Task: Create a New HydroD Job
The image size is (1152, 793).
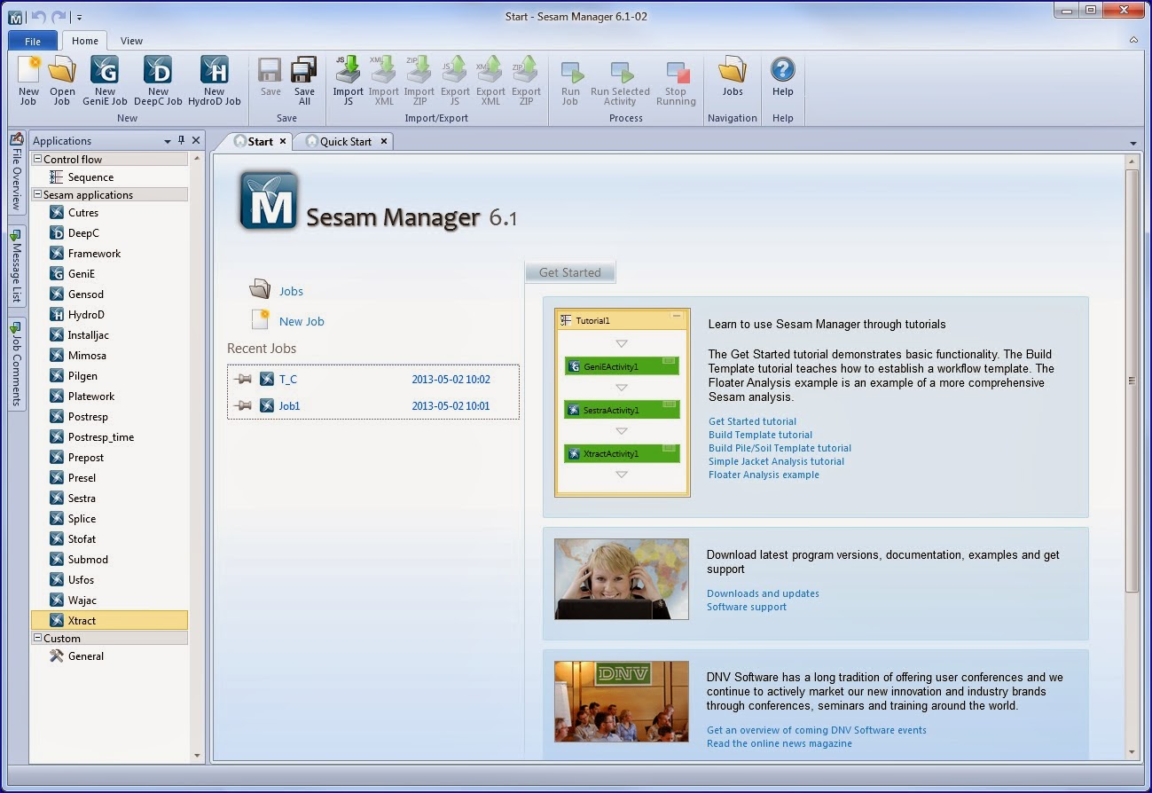Action: [x=214, y=81]
